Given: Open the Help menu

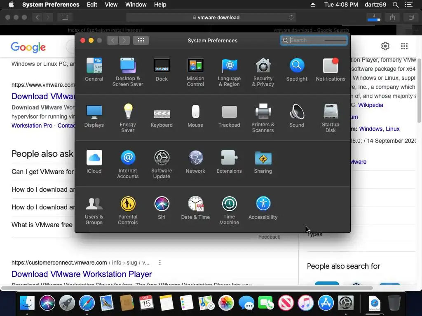Looking at the screenshot, I should (x=160, y=5).
